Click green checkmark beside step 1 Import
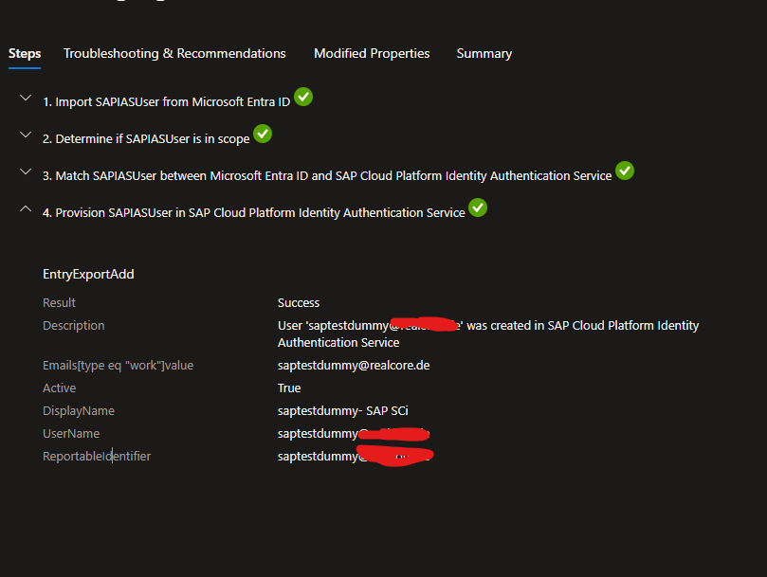The image size is (767, 577). click(303, 97)
